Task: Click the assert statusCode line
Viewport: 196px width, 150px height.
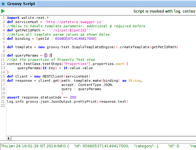Action: [x=41, y=97]
